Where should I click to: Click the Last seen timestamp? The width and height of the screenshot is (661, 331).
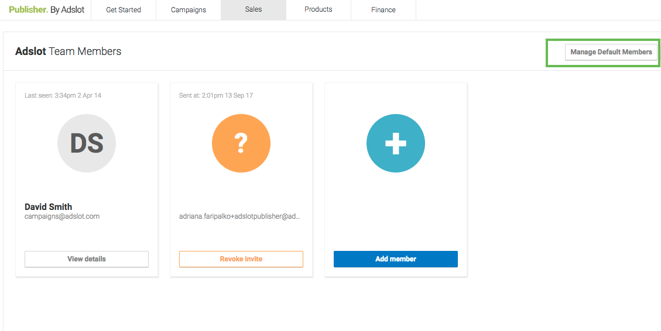[x=63, y=95]
